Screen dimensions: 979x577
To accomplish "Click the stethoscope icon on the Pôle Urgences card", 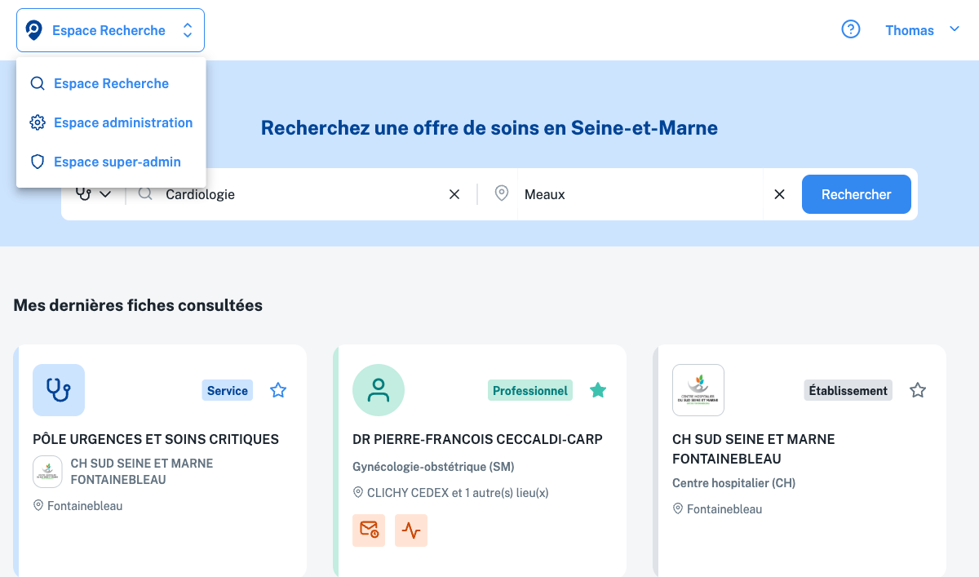I will tap(59, 390).
